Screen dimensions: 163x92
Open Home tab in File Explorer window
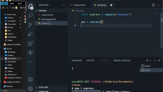[12, 4]
